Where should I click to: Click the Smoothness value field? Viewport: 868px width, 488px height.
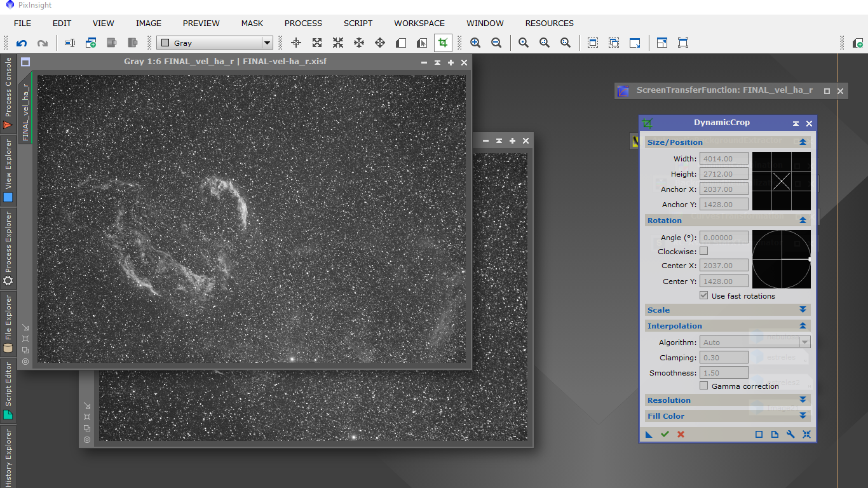coord(724,373)
